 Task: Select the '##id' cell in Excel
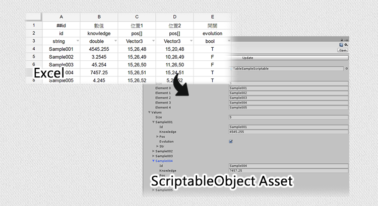tap(61, 26)
